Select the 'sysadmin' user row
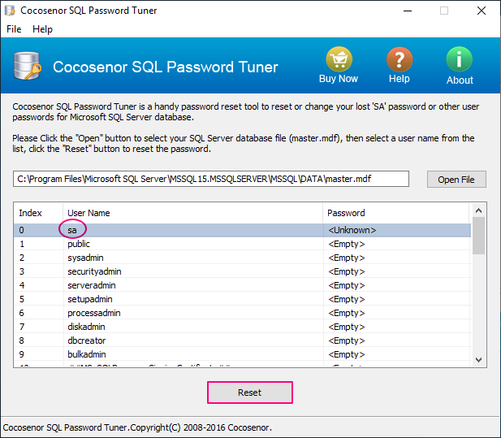 pyautogui.click(x=242, y=258)
